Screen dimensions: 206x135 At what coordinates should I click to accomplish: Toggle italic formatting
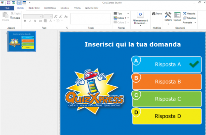coord(30,21)
